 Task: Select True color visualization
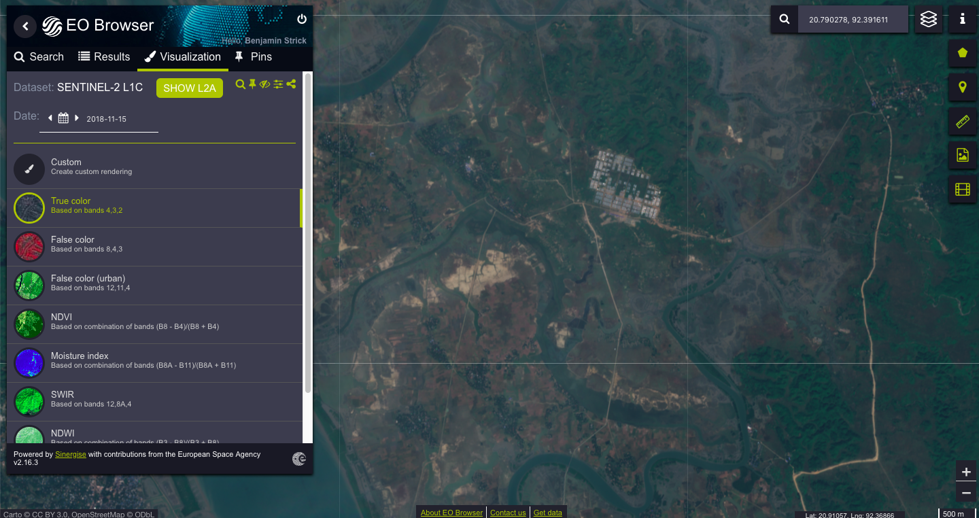155,208
